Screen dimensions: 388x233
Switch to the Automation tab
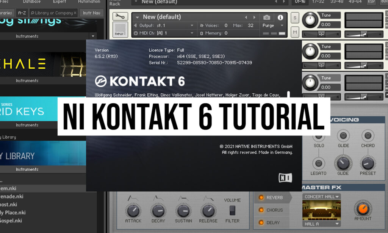(x=89, y=2)
